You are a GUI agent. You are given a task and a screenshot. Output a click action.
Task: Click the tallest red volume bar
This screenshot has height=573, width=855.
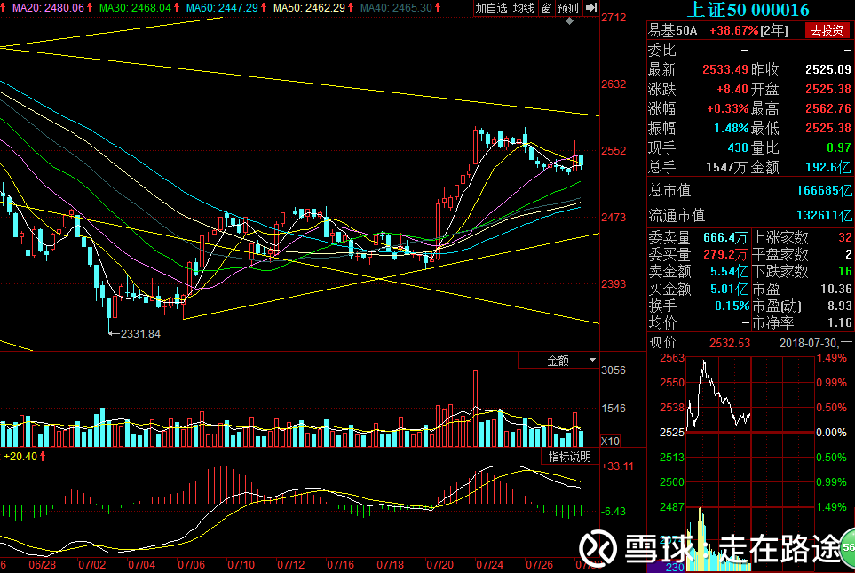click(x=476, y=409)
